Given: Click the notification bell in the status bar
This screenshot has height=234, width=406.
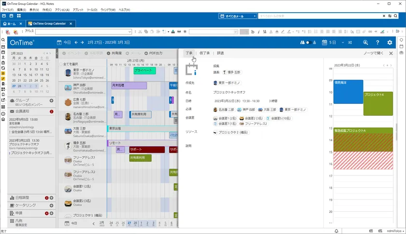Looking at the screenshot, I should [336, 231].
